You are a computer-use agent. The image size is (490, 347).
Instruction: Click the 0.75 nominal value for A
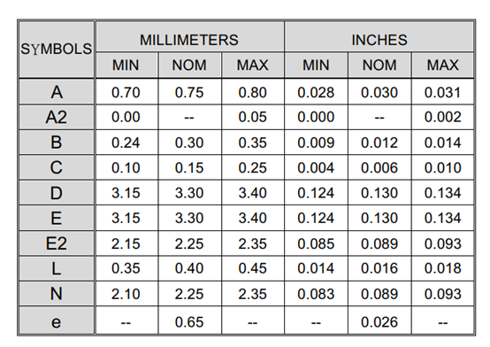(x=189, y=93)
